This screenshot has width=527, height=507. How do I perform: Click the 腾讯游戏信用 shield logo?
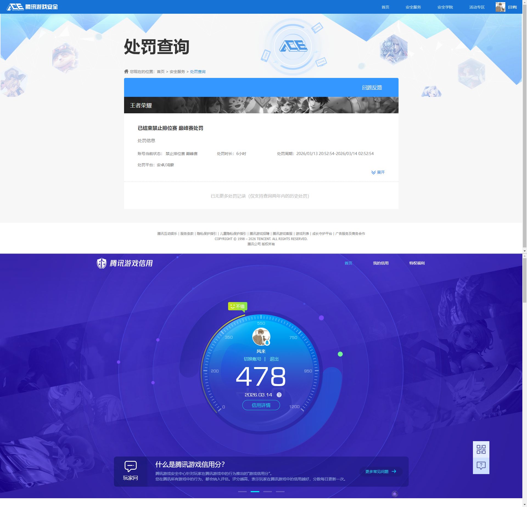pyautogui.click(x=102, y=263)
